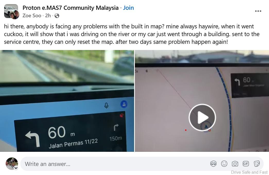This screenshot has width=269, height=175.
Task: Attach a photo using the camera icon
Action: pyautogui.click(x=235, y=164)
